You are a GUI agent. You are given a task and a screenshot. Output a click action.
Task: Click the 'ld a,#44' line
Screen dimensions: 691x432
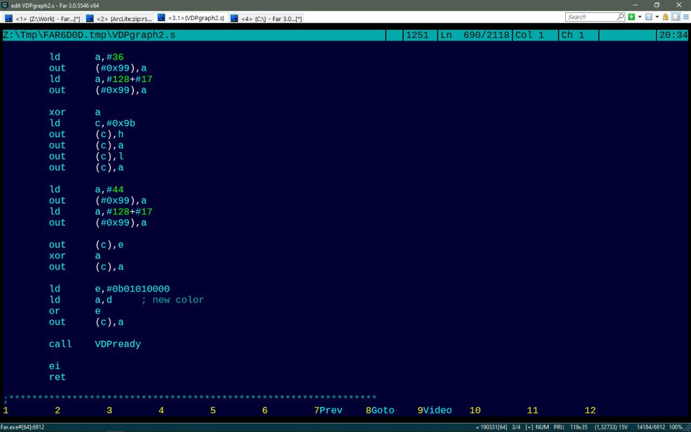[86, 190]
